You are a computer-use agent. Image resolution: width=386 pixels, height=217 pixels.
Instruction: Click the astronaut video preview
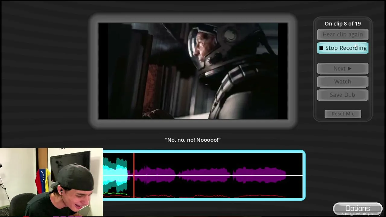click(193, 71)
